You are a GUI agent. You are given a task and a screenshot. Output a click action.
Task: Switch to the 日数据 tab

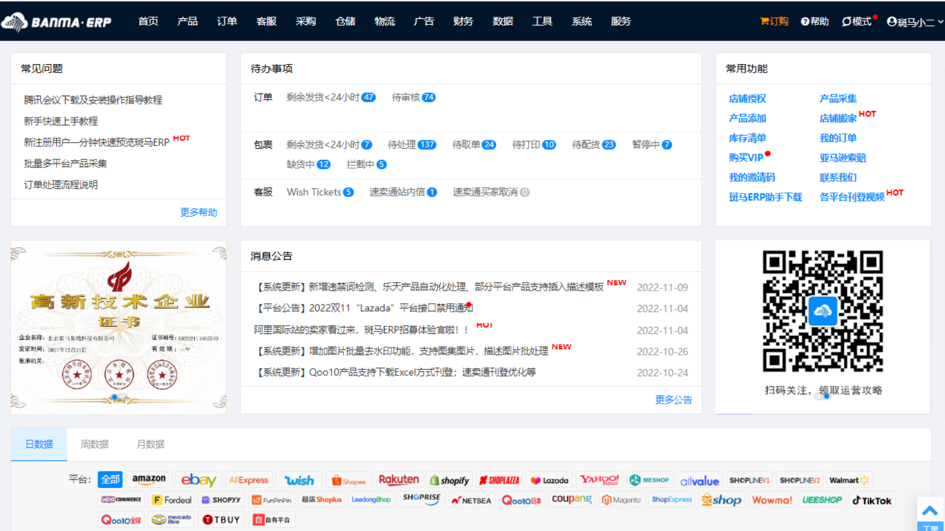pyautogui.click(x=39, y=444)
